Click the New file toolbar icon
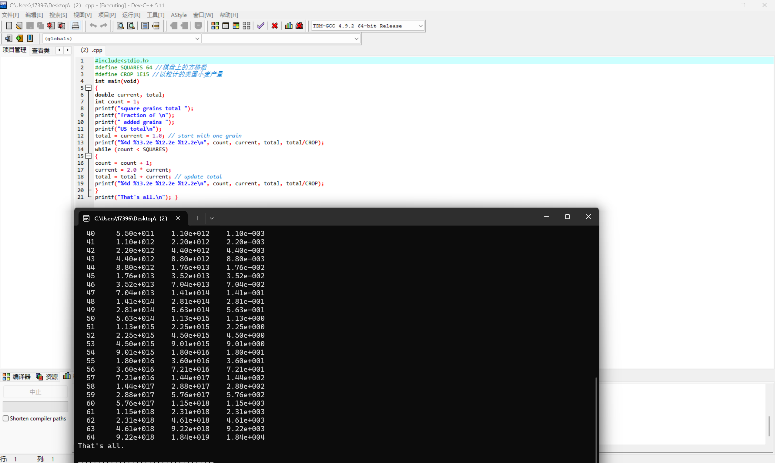This screenshot has height=463, width=775. pos(9,26)
